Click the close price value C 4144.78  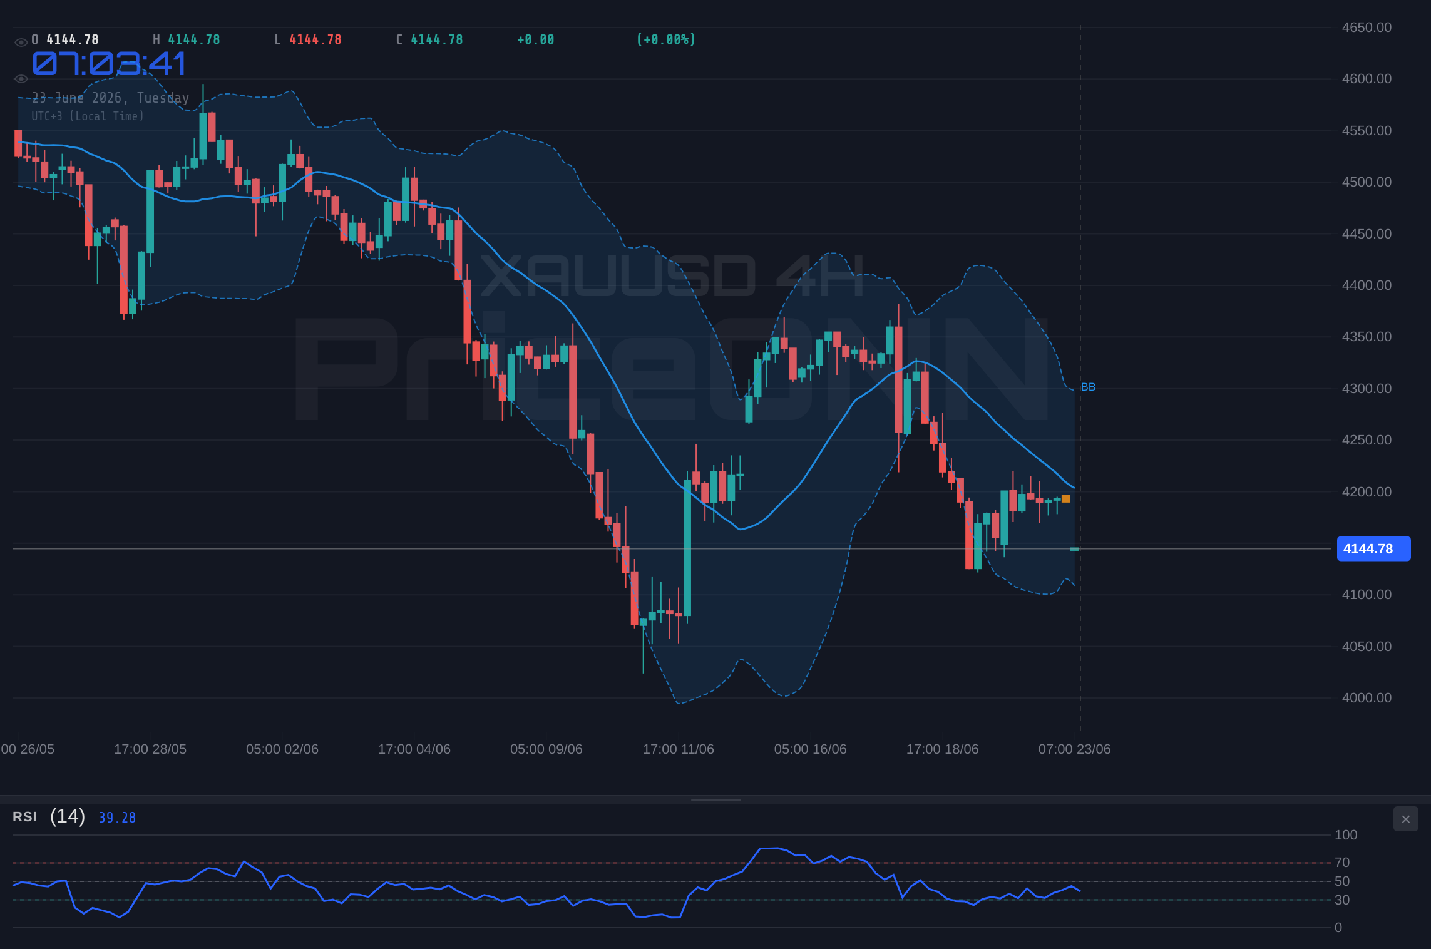pyautogui.click(x=429, y=39)
